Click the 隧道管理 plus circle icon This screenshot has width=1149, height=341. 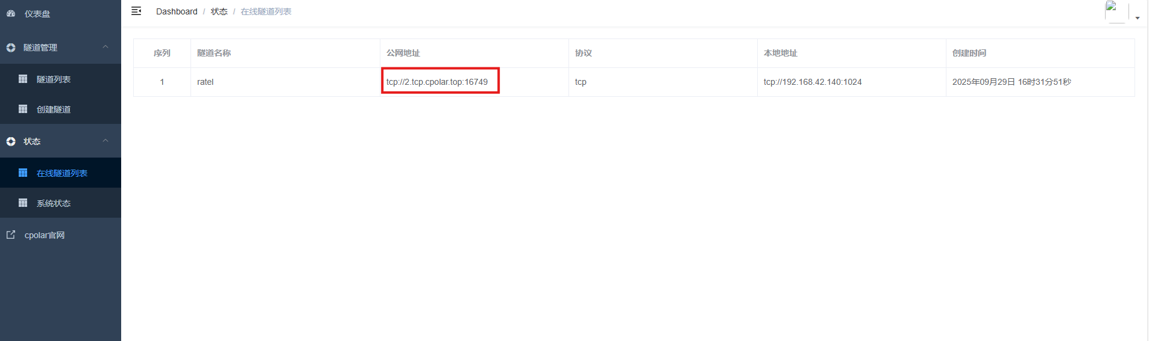click(11, 48)
